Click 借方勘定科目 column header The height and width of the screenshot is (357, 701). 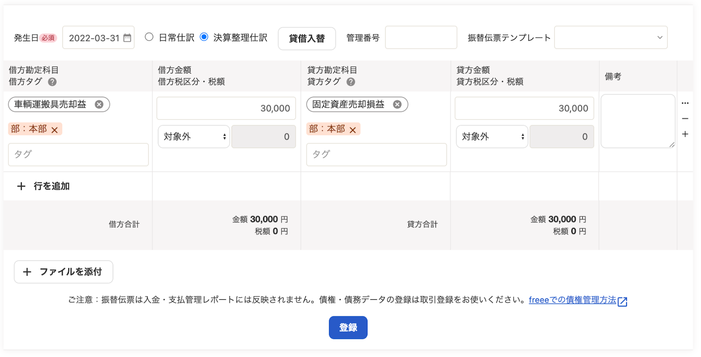[34, 70]
